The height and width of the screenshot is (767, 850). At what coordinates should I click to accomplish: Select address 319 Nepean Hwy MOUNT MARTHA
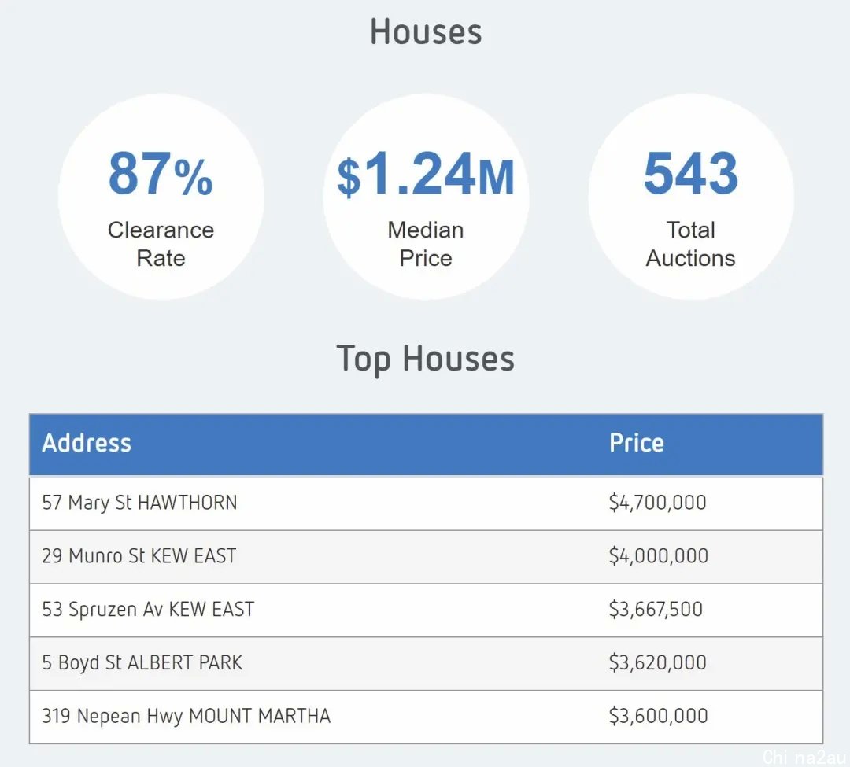coord(186,716)
